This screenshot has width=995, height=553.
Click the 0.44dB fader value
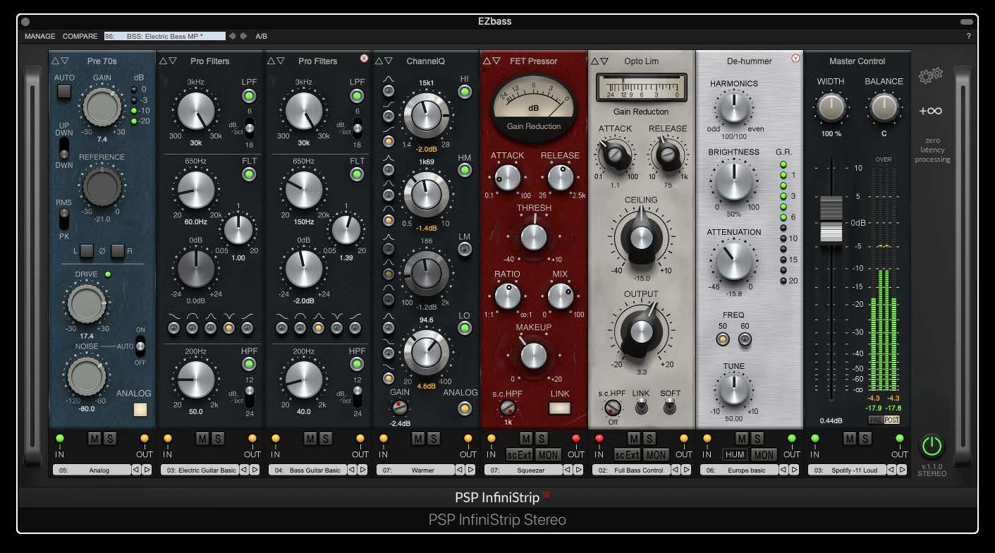[831, 421]
